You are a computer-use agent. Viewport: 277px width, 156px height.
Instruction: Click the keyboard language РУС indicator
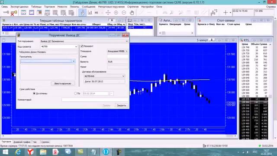coord(254,152)
